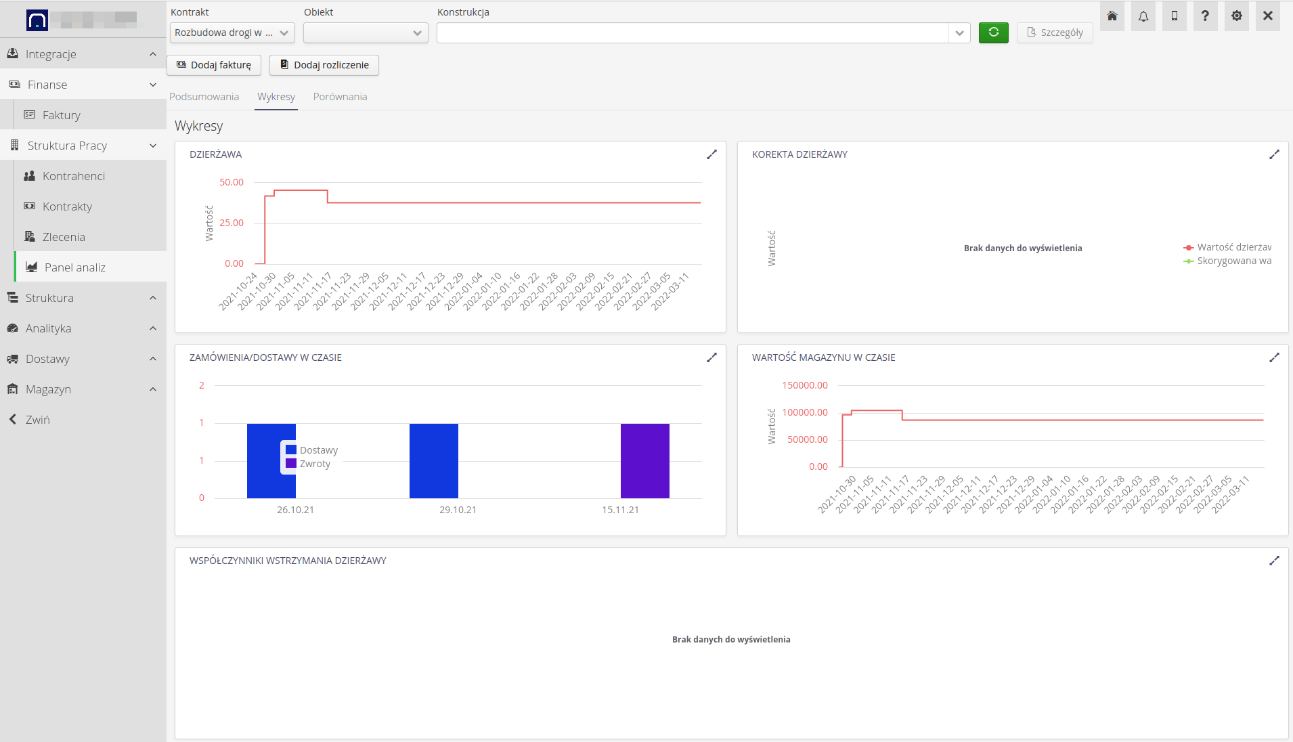This screenshot has width=1293, height=742.
Task: Open the Obiekt dropdown
Action: click(x=366, y=32)
